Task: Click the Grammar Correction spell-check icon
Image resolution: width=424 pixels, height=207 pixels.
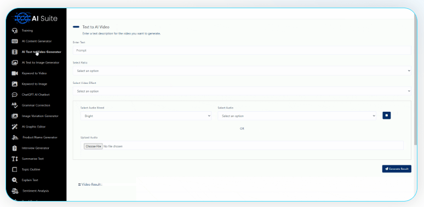Action: 15,105
